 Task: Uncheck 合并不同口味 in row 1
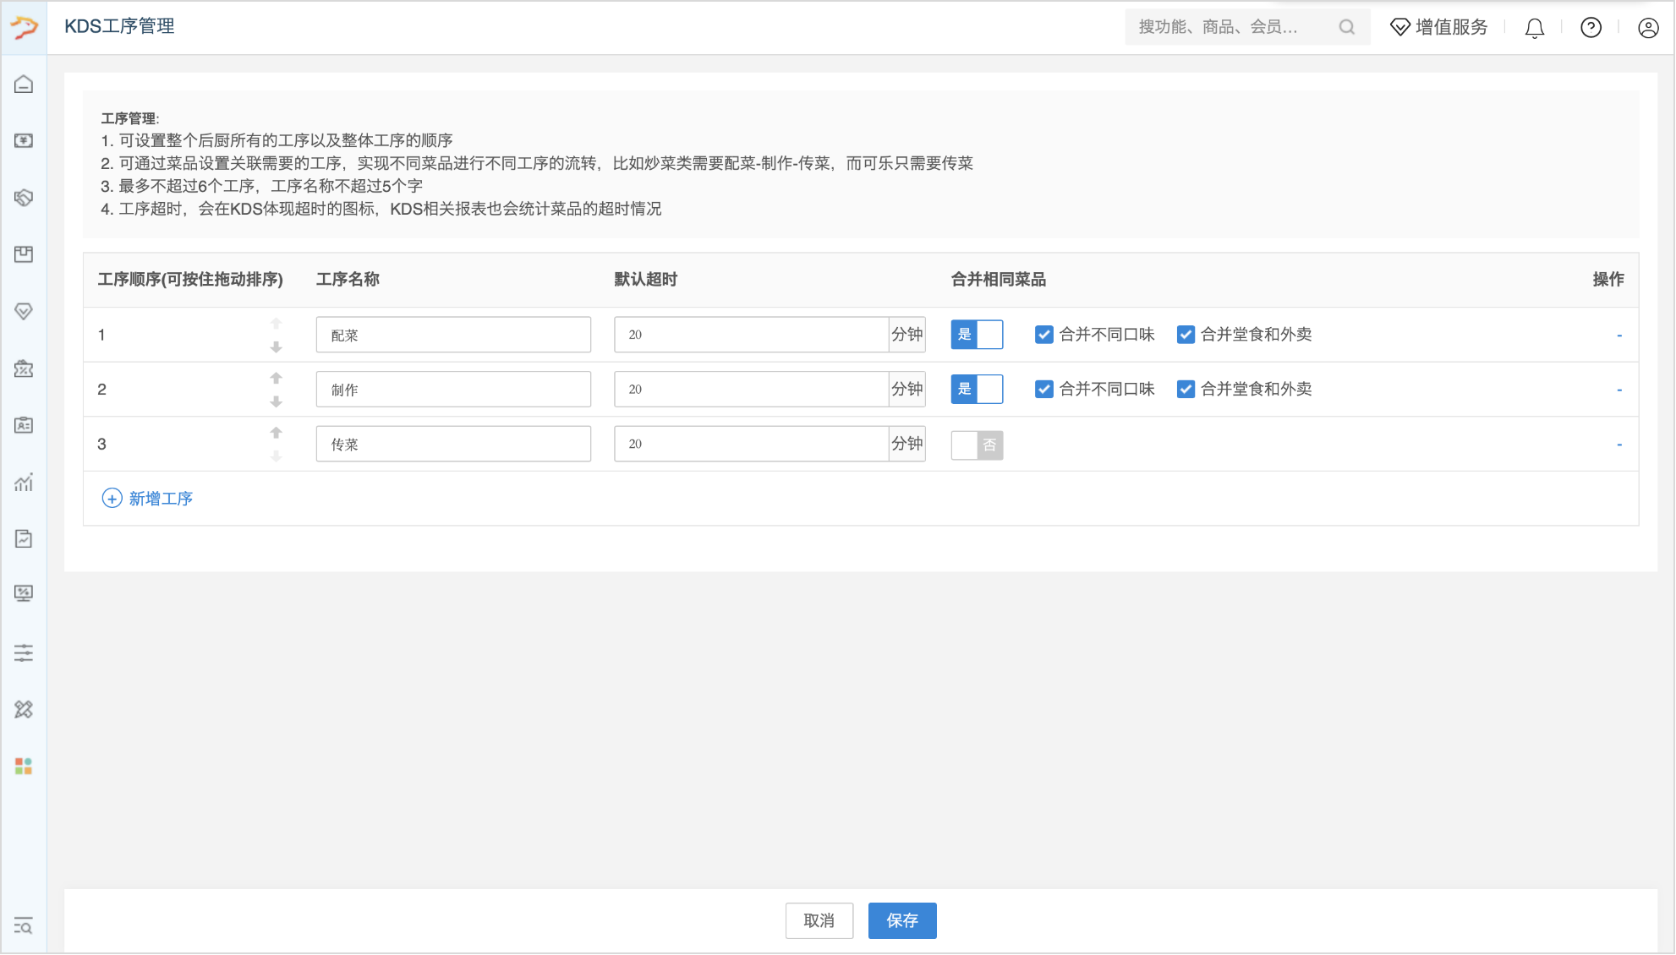point(1044,335)
